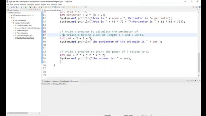This screenshot has width=206, height=116.
Task: Expand the Check2numbers.java node
Action: 14,25
